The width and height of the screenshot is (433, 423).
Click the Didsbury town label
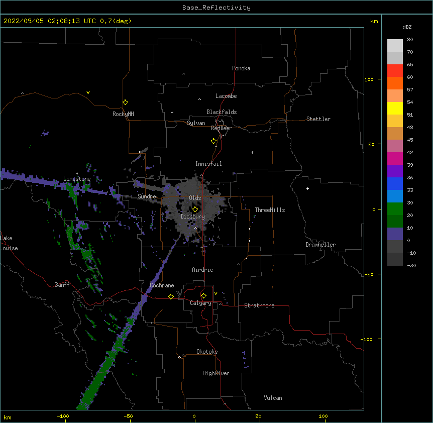[x=193, y=217]
